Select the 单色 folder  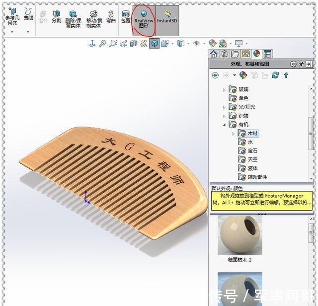click(x=238, y=98)
